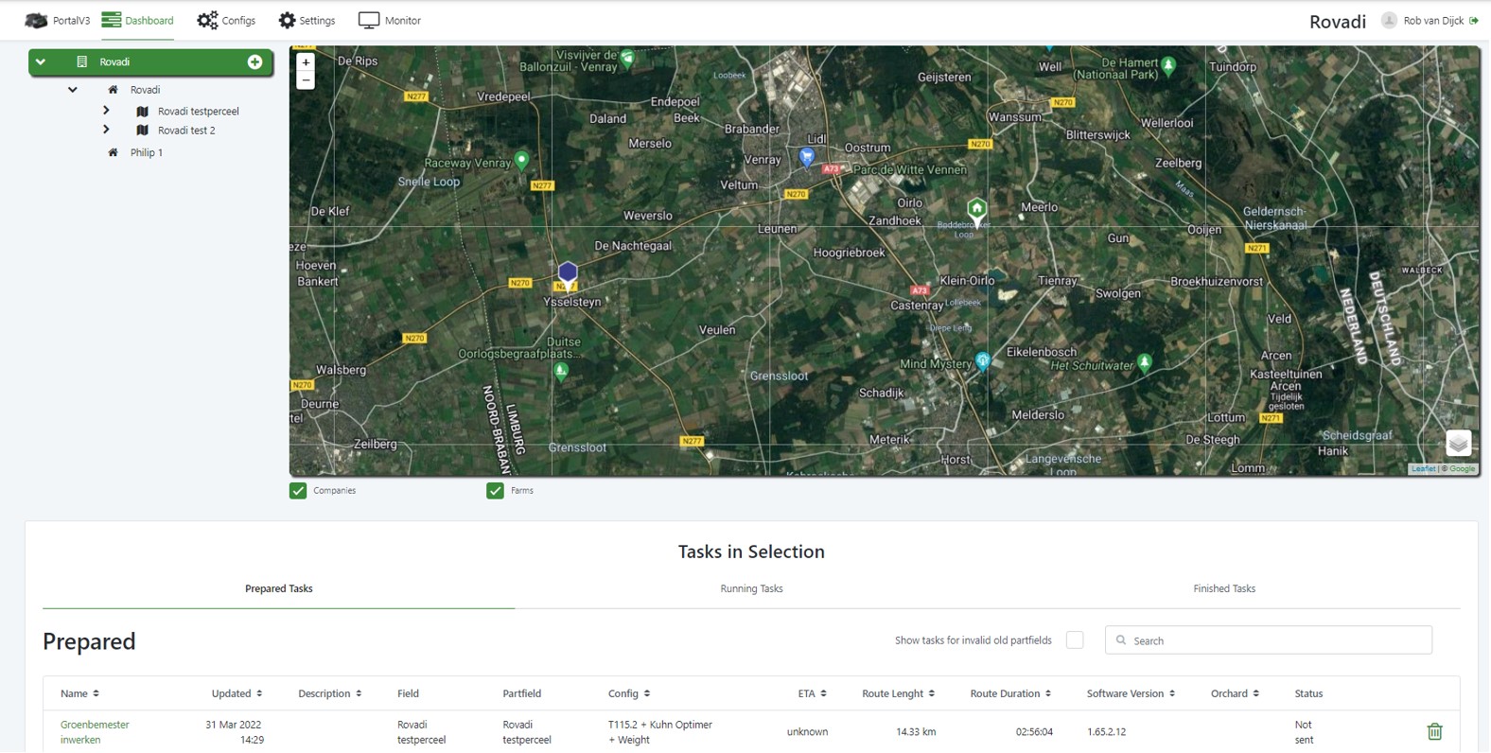Collapse the Rovadi farm tree node
The width and height of the screenshot is (1491, 753).
(x=73, y=90)
